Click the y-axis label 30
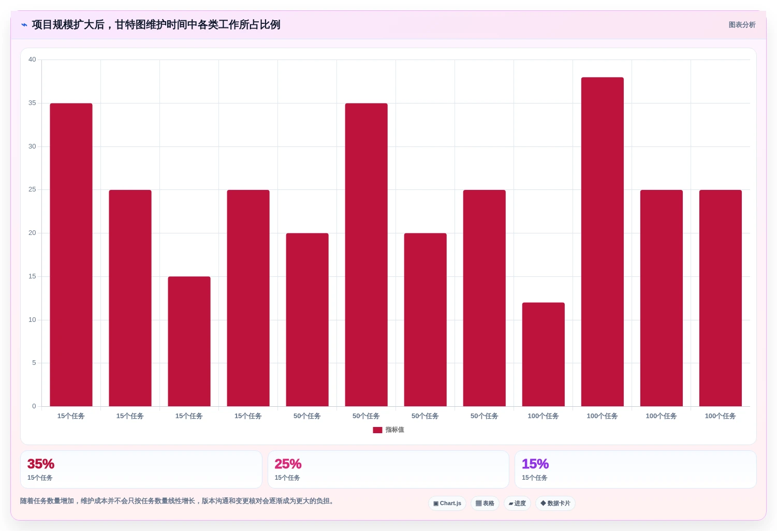 click(32, 146)
